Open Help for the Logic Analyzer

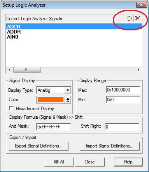(128, 162)
